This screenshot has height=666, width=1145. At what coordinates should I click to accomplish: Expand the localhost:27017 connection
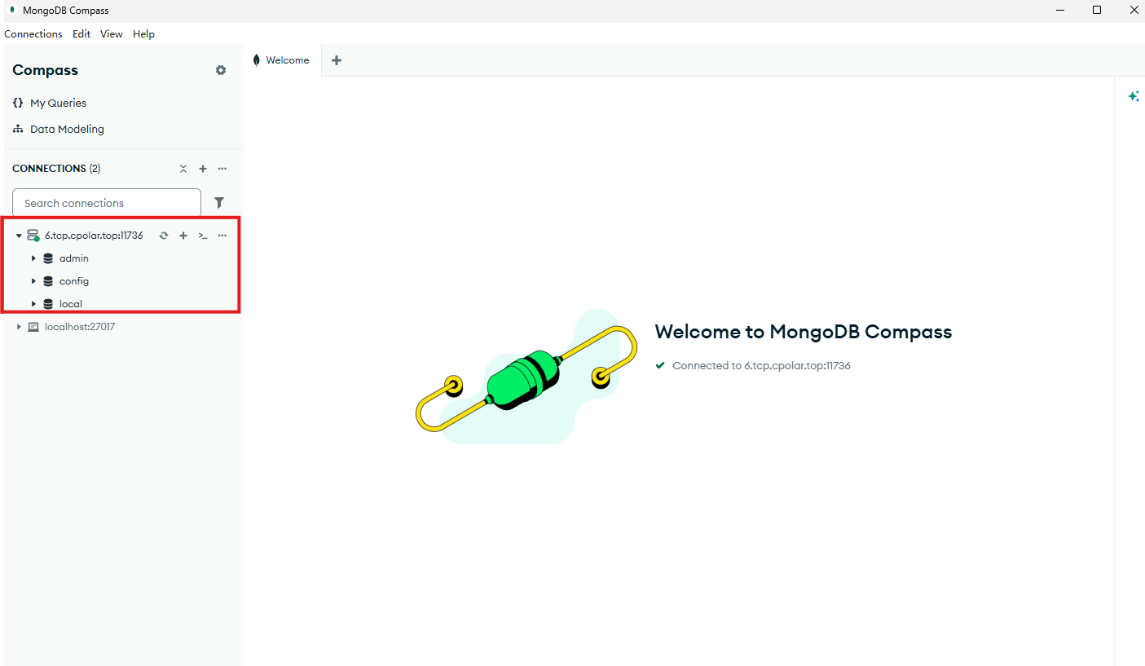pos(19,327)
